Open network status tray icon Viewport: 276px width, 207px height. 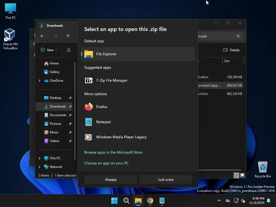click(236, 201)
